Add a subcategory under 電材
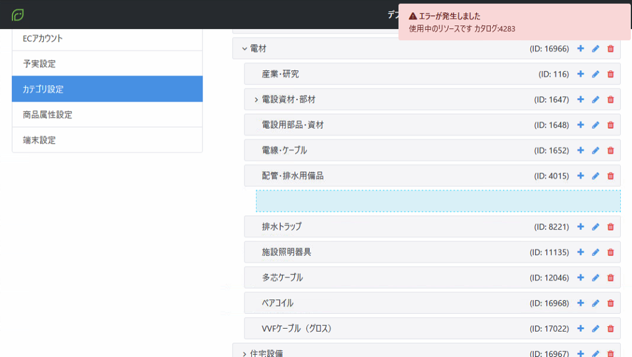The image size is (632, 357). tap(580, 49)
